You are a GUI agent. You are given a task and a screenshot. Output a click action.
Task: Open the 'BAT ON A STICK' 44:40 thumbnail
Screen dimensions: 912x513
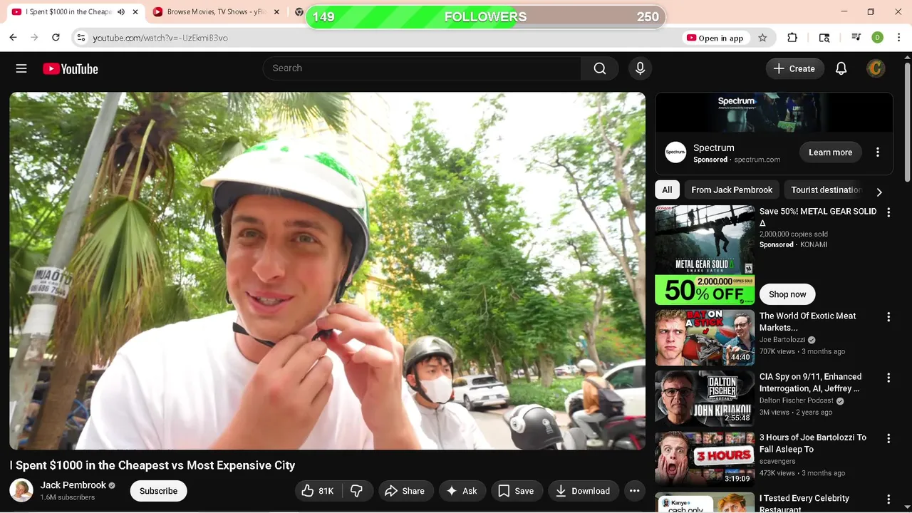point(705,337)
